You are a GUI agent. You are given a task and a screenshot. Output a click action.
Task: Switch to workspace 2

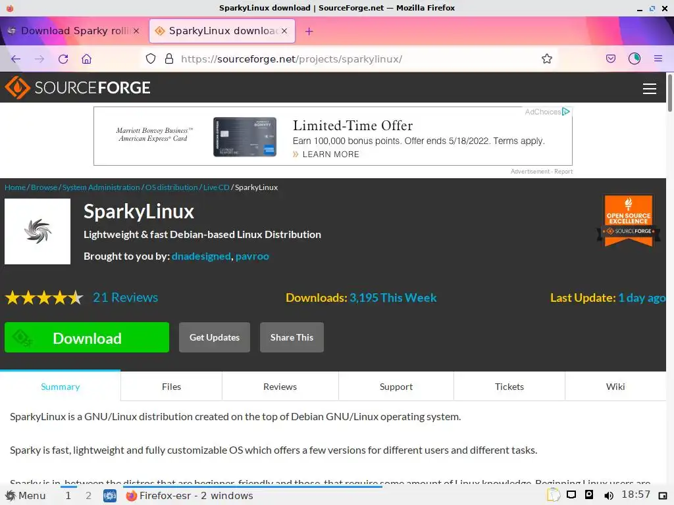point(88,496)
